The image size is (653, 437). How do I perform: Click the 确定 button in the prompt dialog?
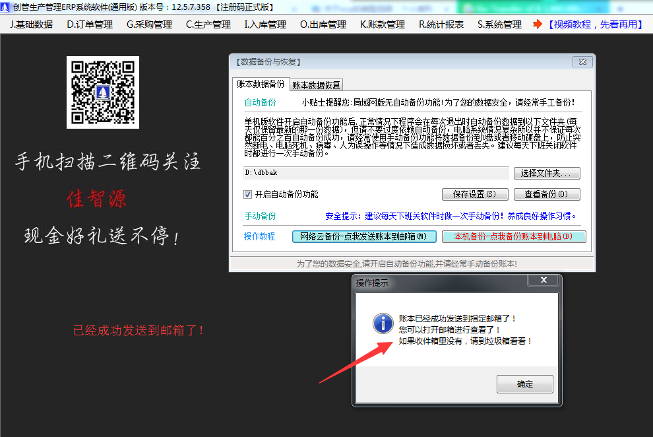524,384
